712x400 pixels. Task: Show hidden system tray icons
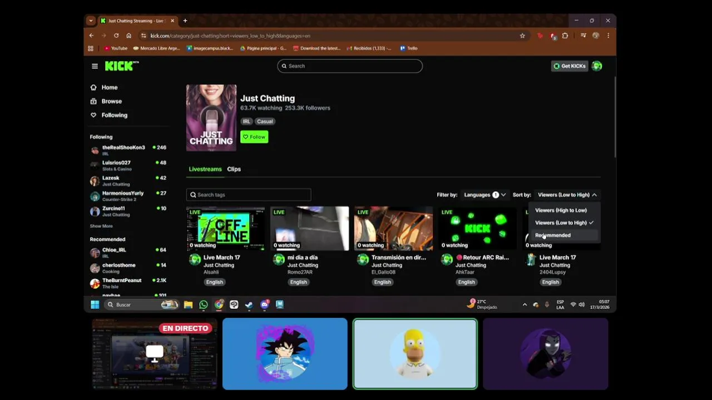[x=525, y=304]
